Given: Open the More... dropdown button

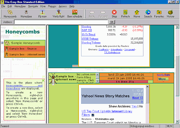Looking at the screenshot, I should pos(163,79).
